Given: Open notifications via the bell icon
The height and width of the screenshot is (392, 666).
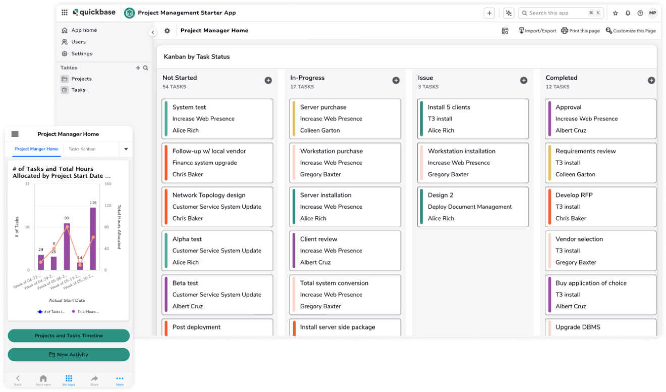Looking at the screenshot, I should 627,13.
